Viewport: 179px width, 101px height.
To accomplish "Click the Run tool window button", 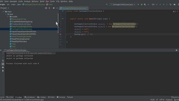I will pos(19,97).
